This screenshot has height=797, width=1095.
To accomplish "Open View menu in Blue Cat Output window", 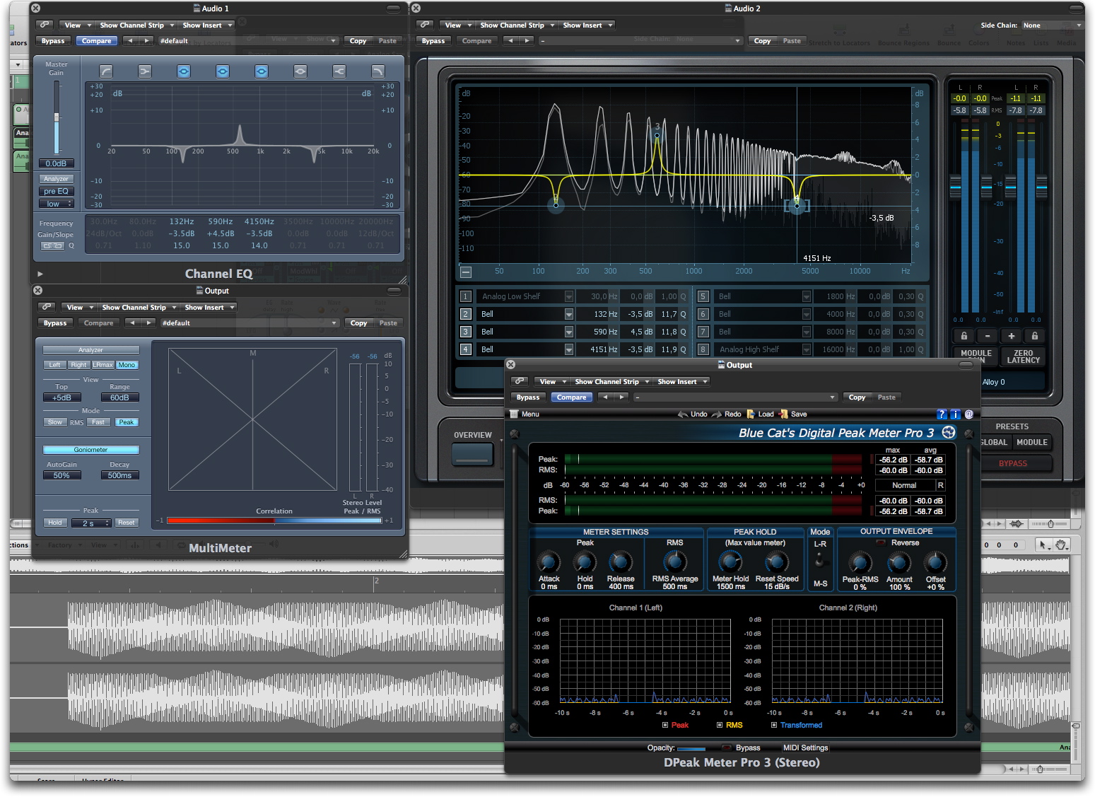I will click(x=551, y=381).
